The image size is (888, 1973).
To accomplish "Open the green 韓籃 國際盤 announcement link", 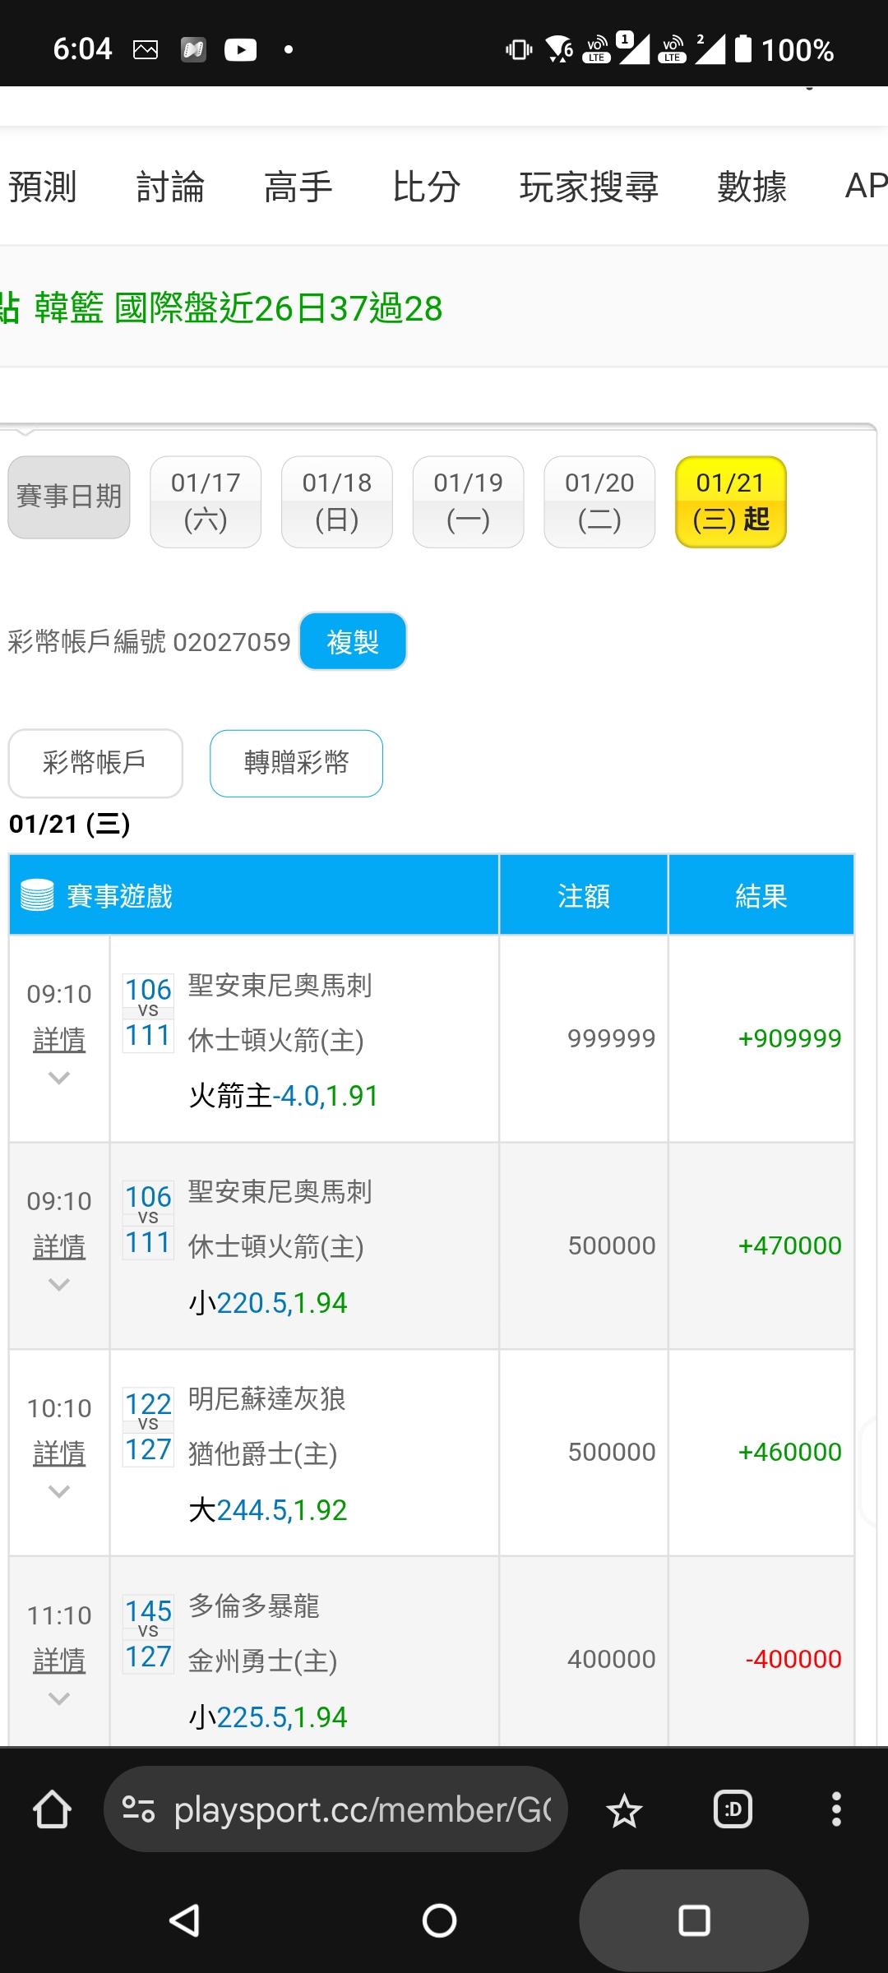I will point(238,308).
